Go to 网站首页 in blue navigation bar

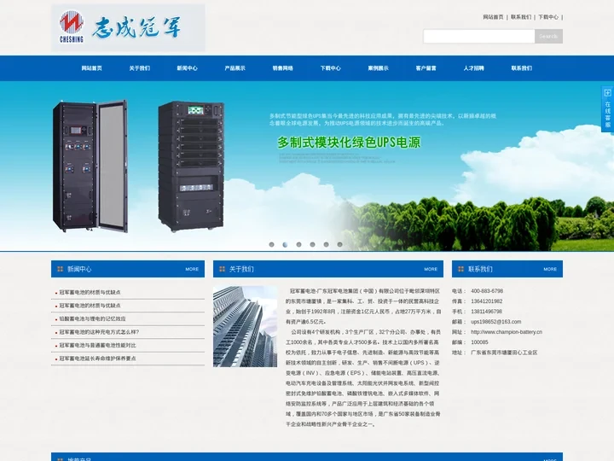pyautogui.click(x=91, y=68)
